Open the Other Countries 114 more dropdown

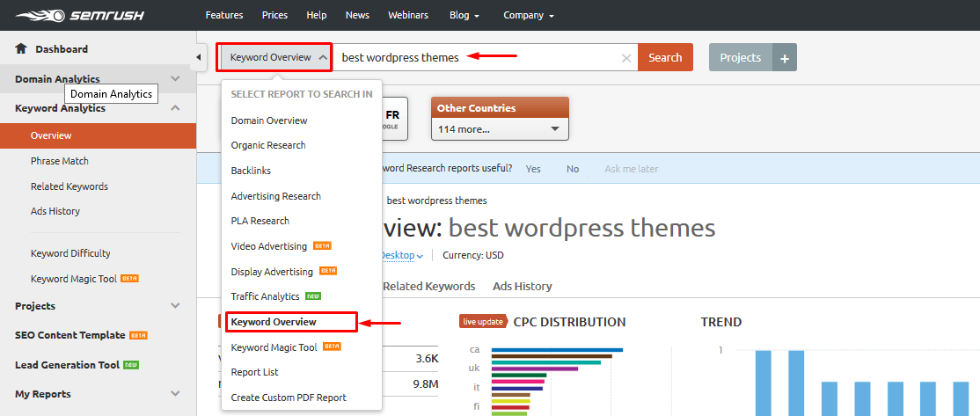(500, 130)
